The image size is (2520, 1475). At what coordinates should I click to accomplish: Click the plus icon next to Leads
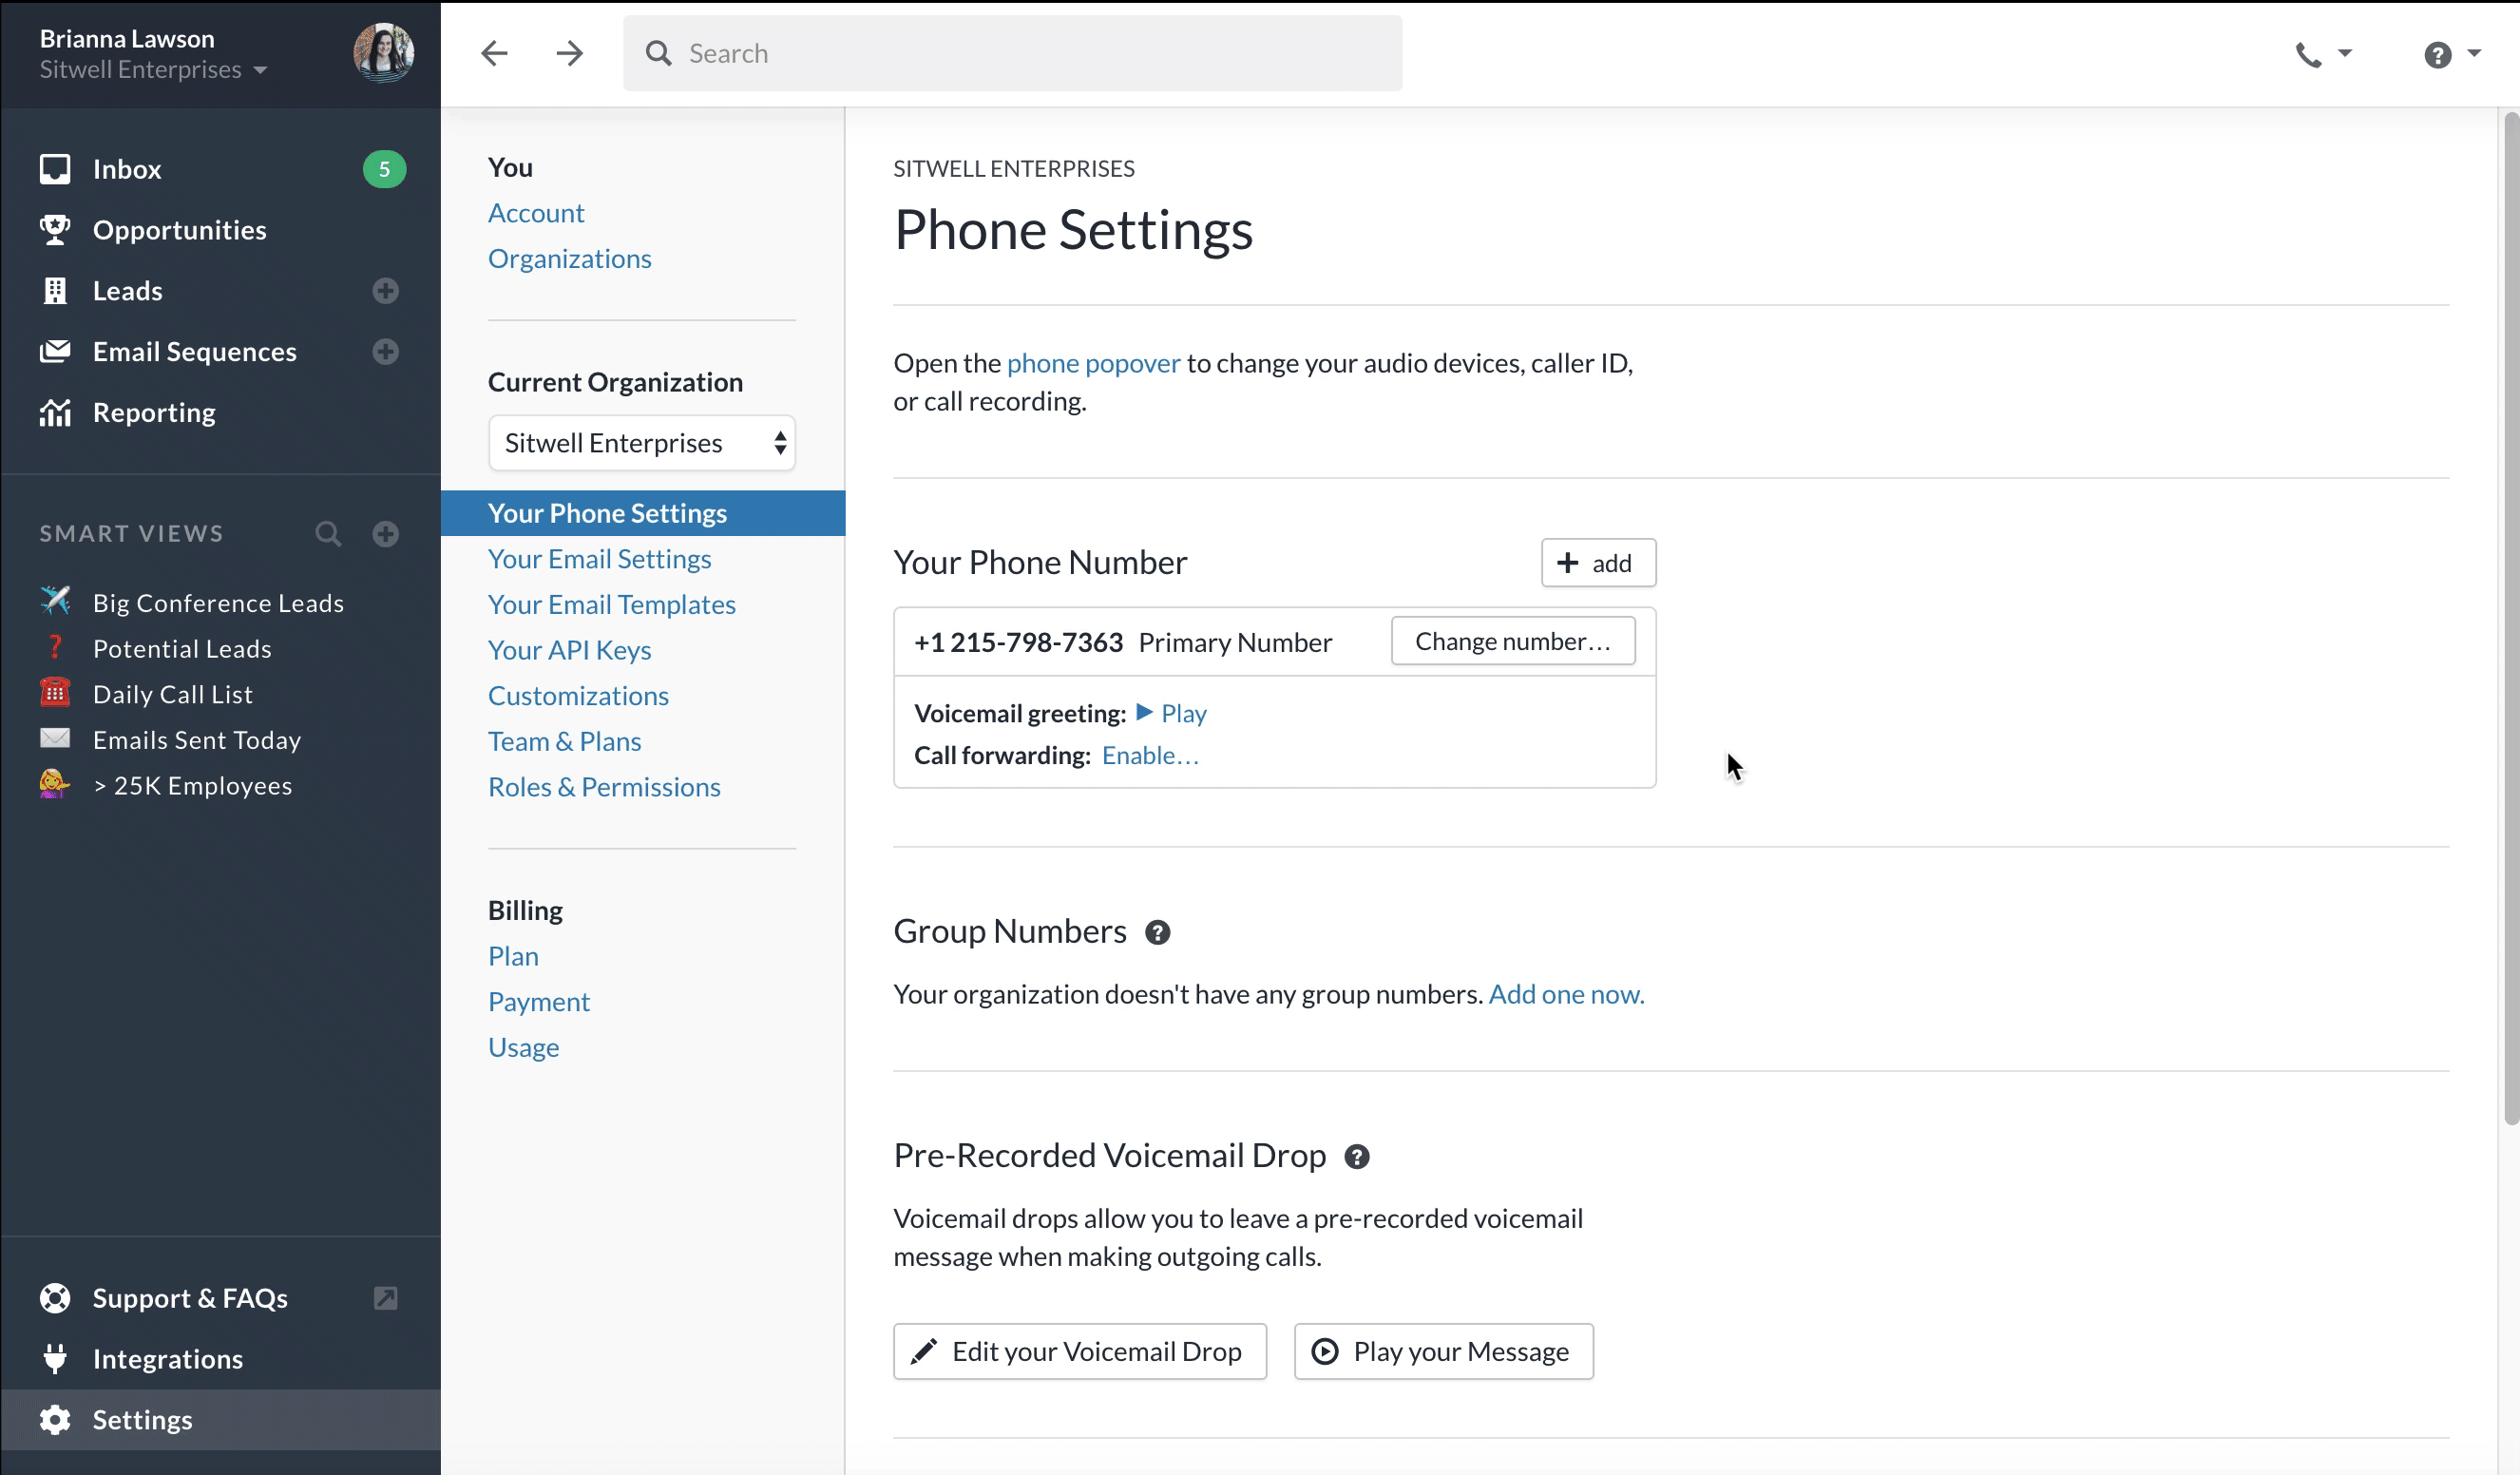(385, 291)
